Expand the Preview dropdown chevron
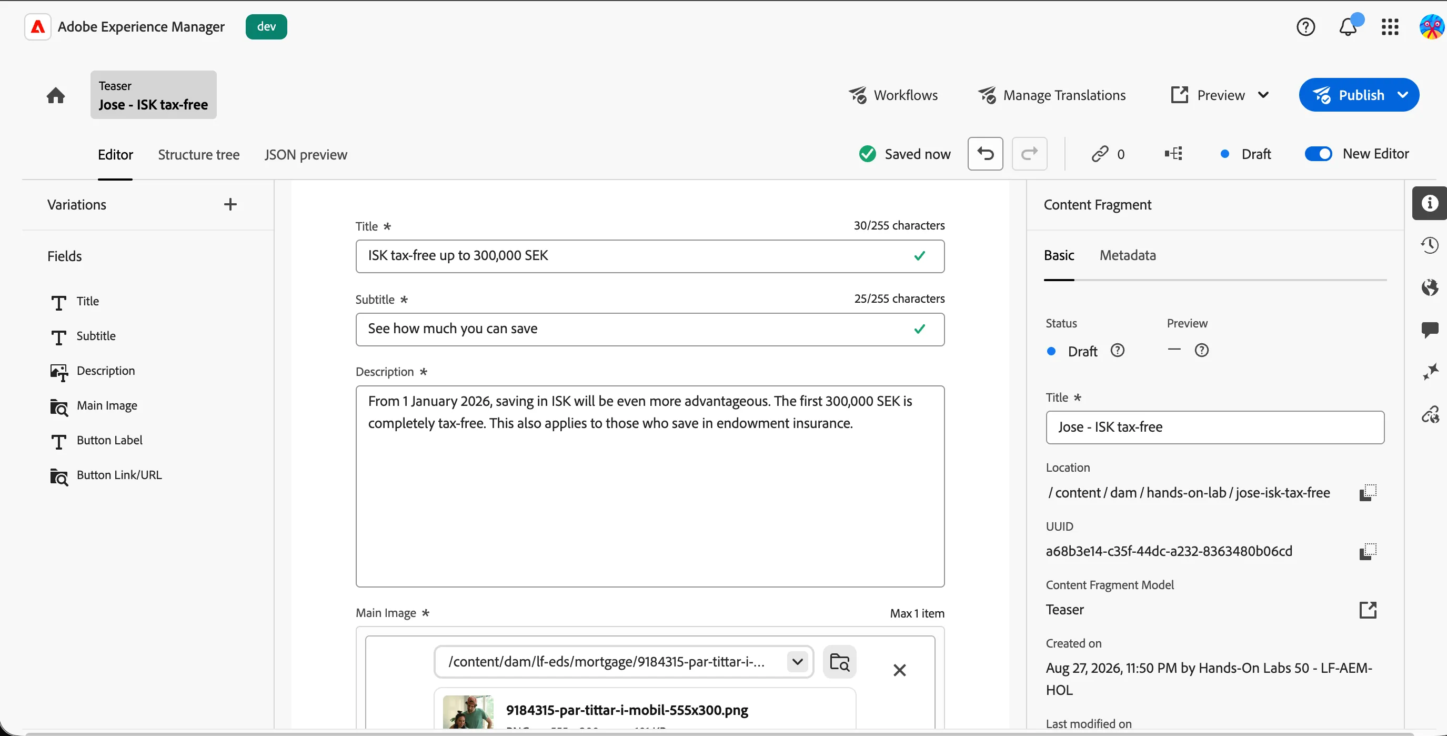1447x736 pixels. [1263, 95]
